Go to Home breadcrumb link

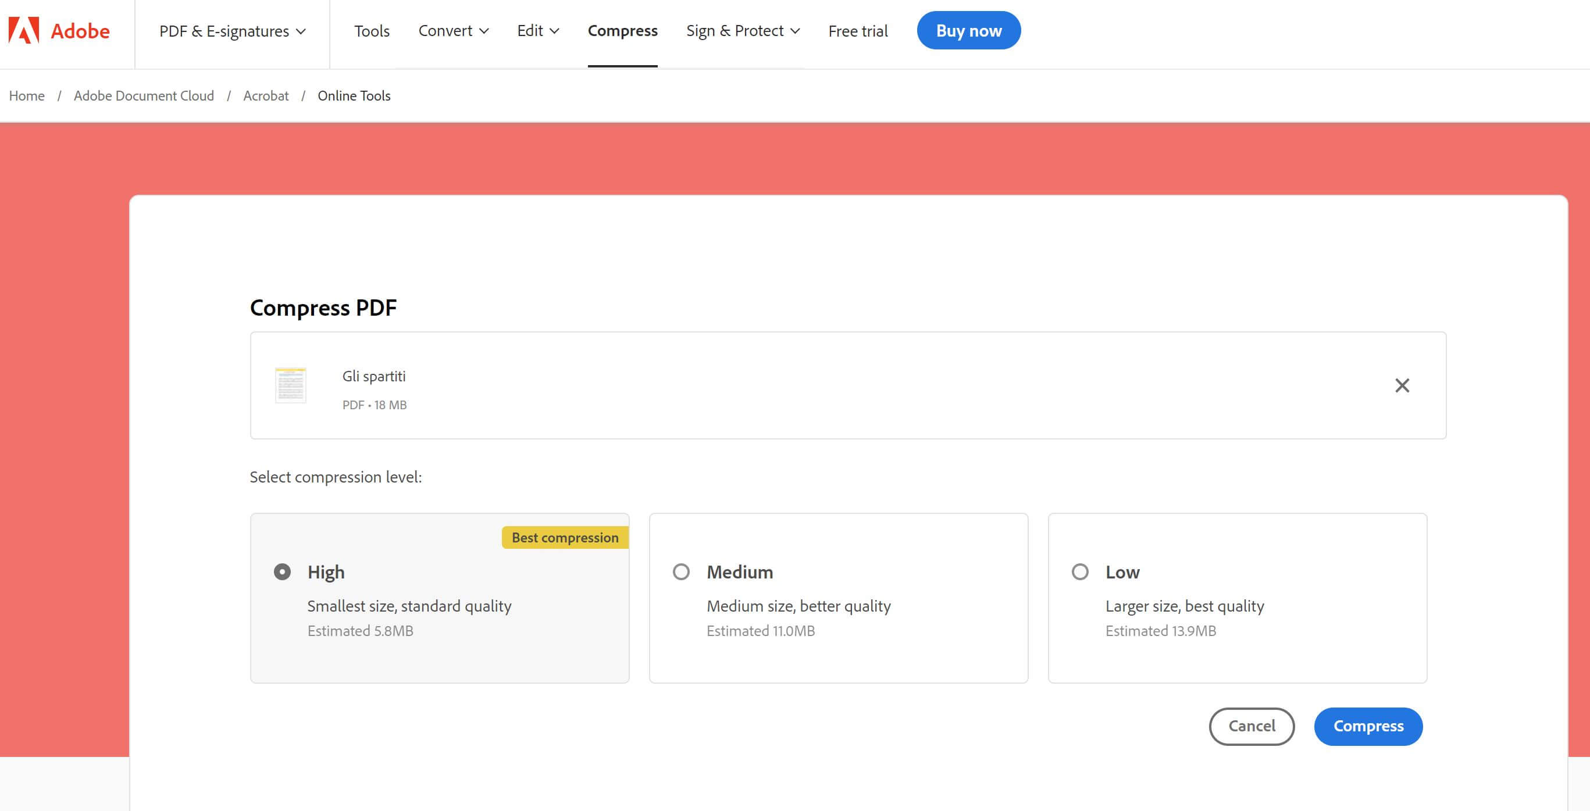point(27,96)
